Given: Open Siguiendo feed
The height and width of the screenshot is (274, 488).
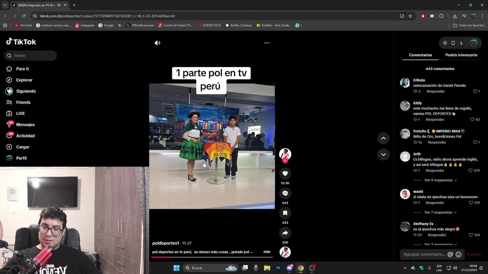Looking at the screenshot, I should click(x=26, y=91).
